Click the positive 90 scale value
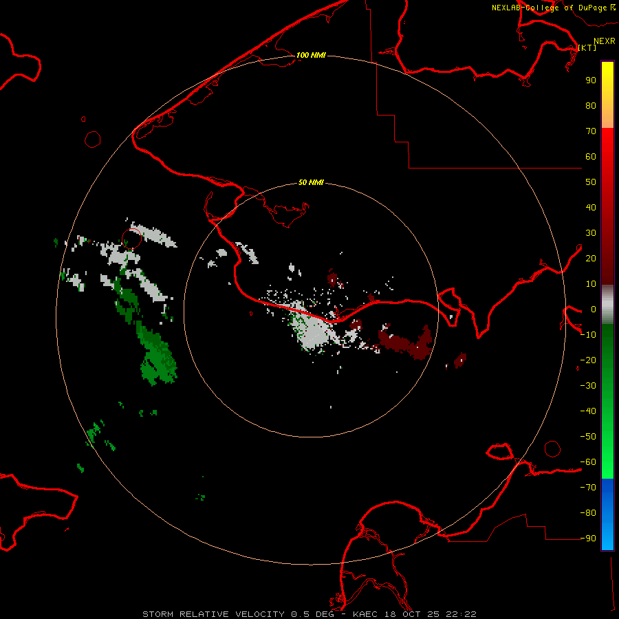This screenshot has height=619, width=619. point(591,80)
